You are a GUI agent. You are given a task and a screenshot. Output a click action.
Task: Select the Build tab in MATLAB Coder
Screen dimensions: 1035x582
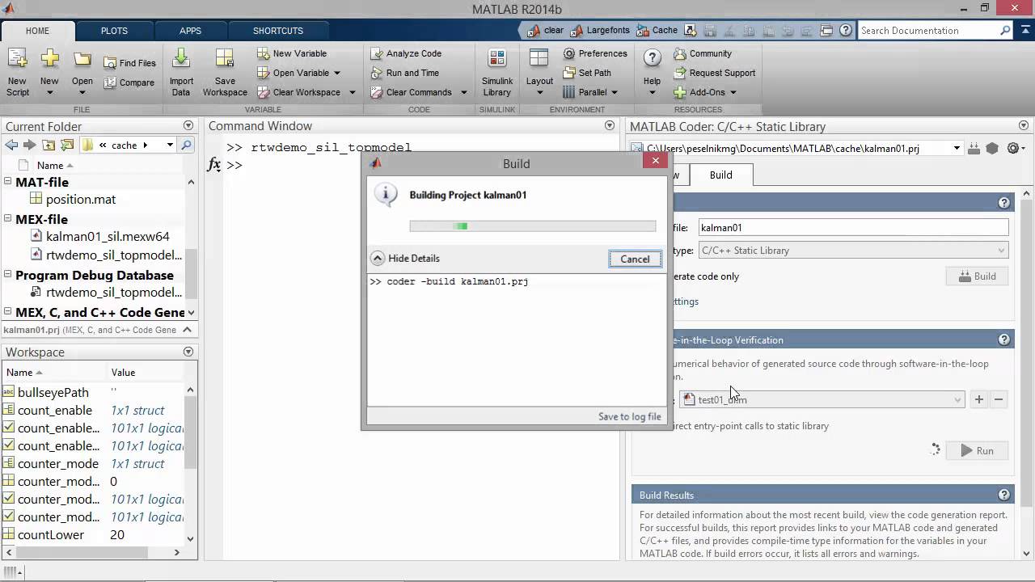tap(720, 175)
